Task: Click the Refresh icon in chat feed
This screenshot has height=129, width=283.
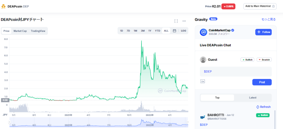Action: click(258, 107)
